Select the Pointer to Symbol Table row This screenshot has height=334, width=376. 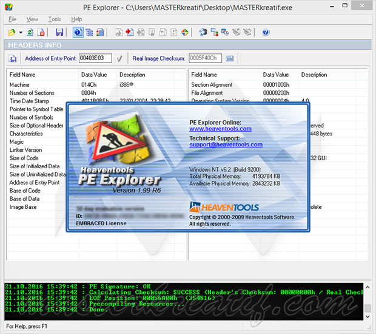[x=36, y=109]
